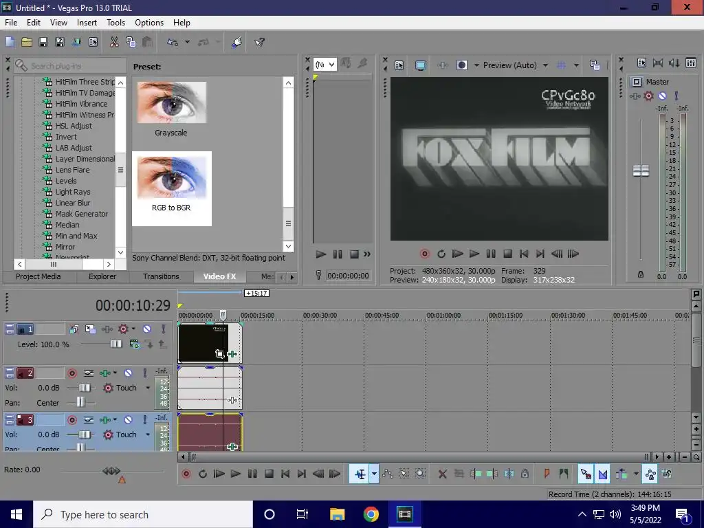Open Project Video Properties in the preview toolbar
Image resolution: width=704 pixels, height=528 pixels.
399,65
